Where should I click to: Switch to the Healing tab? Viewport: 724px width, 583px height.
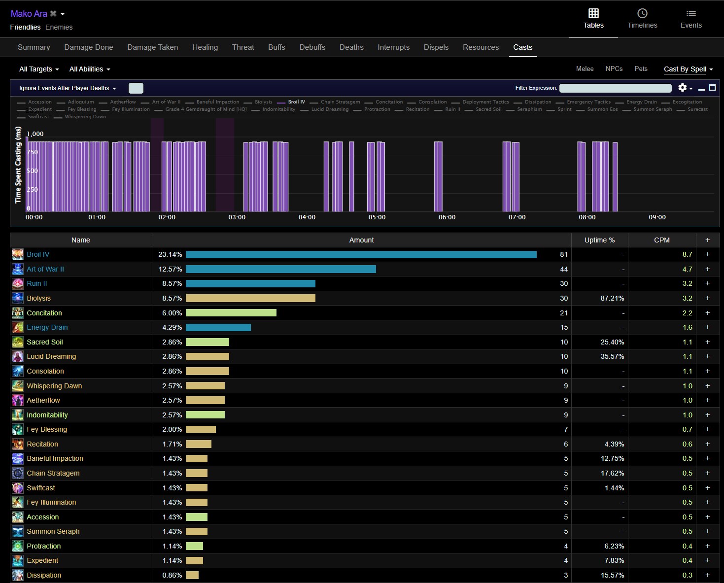click(205, 47)
